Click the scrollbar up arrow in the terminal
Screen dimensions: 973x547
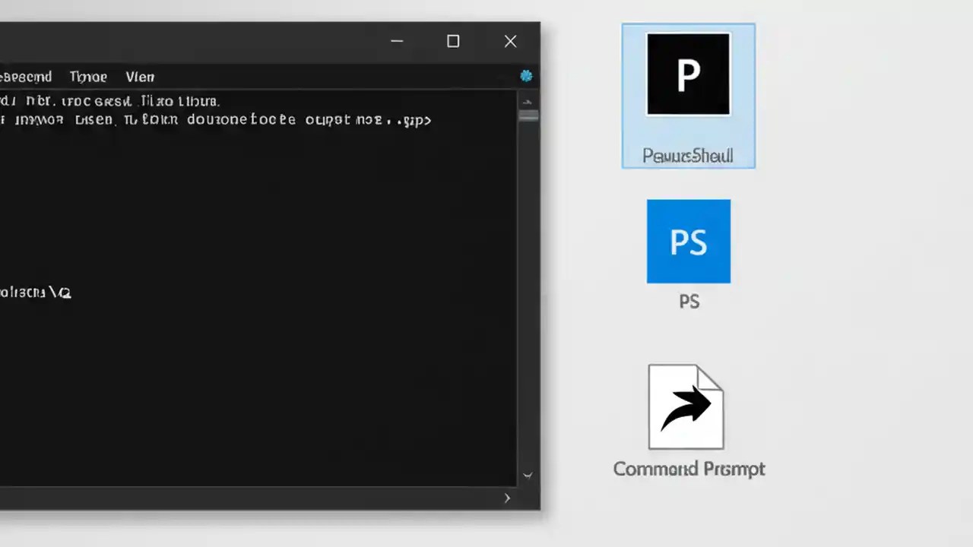click(x=528, y=101)
